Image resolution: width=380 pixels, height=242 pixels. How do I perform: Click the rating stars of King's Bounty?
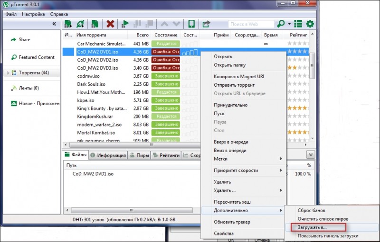click(x=298, y=108)
